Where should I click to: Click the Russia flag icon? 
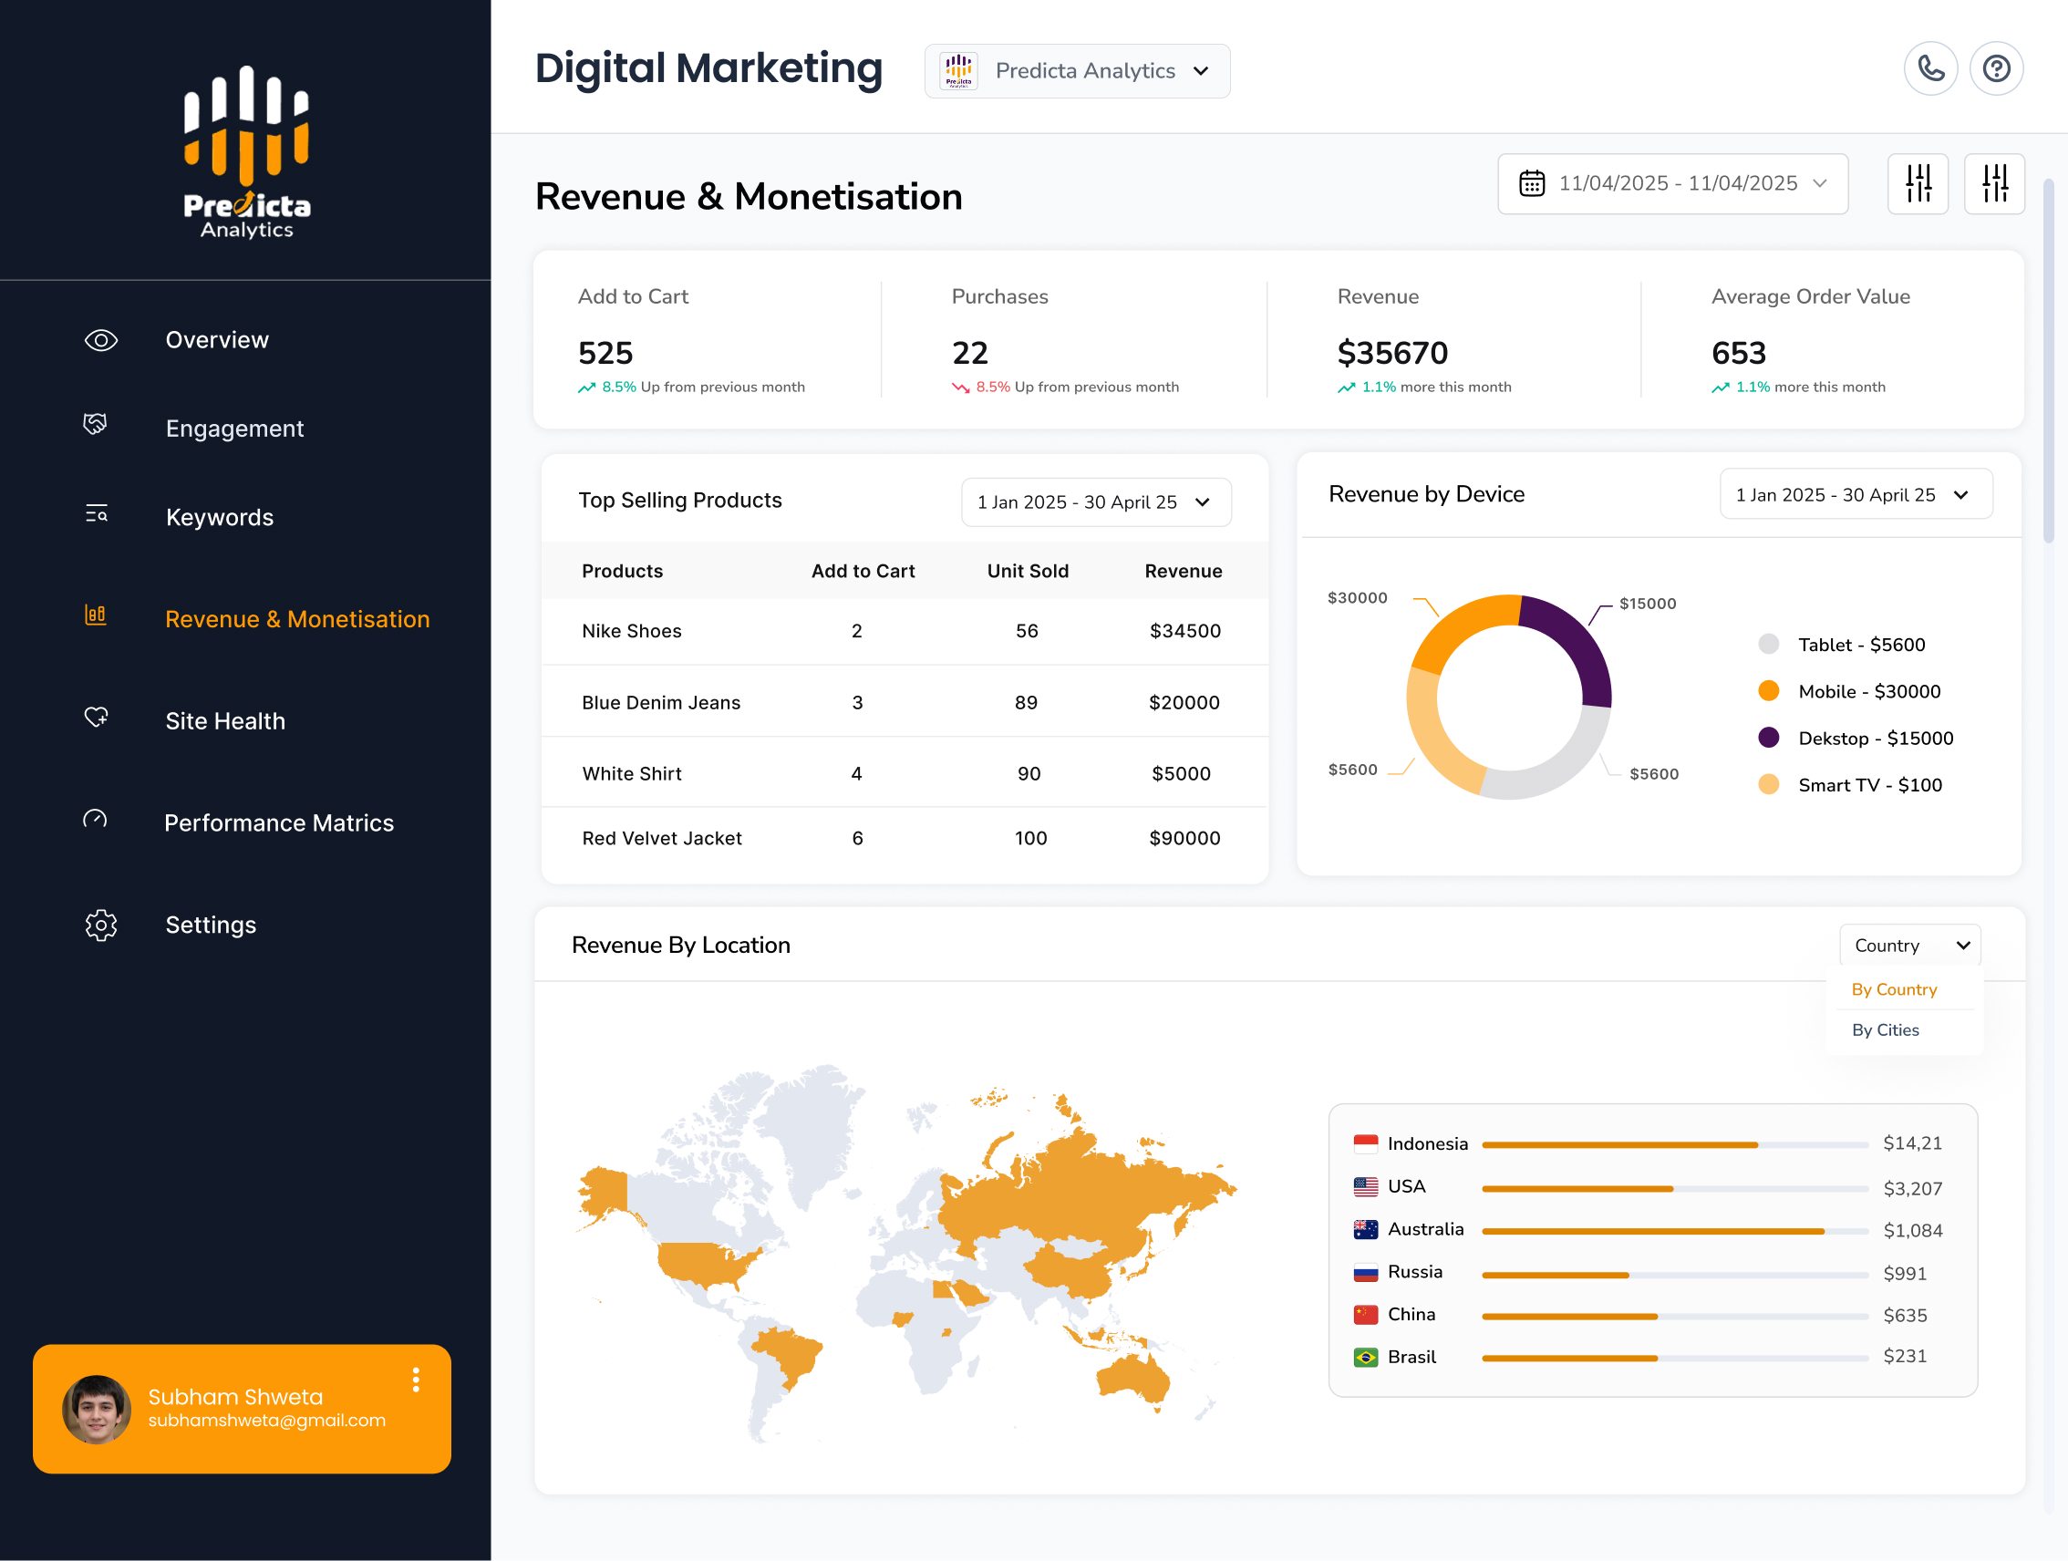pos(1366,1272)
